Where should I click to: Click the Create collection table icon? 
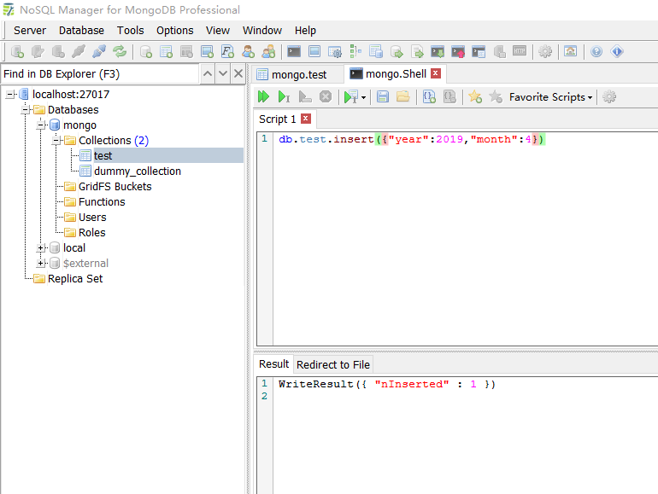[x=166, y=51]
